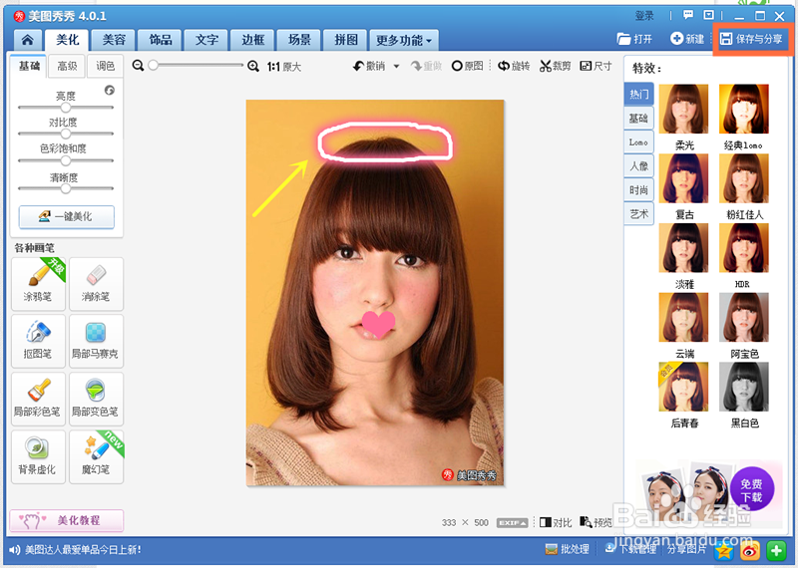The height and width of the screenshot is (568, 798).
Task: Open 批处理 batch processing
Action: click(567, 549)
